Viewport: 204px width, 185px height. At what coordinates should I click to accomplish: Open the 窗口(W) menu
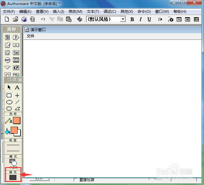tap(162, 12)
